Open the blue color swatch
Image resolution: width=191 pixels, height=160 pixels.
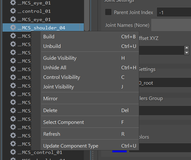[120, 151]
